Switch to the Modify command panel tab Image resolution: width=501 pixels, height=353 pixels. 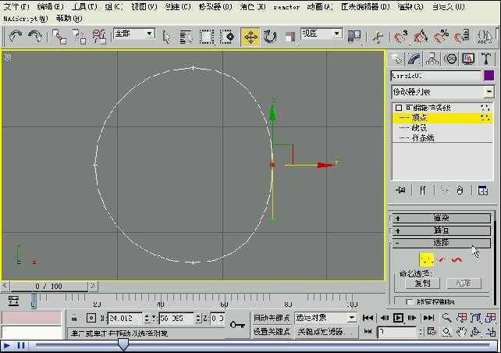[414, 59]
